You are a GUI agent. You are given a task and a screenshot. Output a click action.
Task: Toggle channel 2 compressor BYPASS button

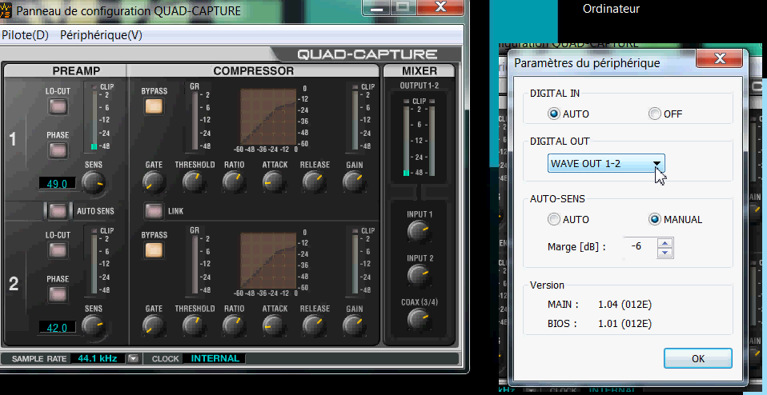click(x=154, y=250)
